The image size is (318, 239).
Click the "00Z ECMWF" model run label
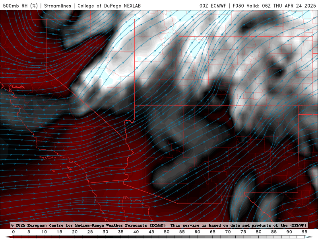[x=213, y=6]
